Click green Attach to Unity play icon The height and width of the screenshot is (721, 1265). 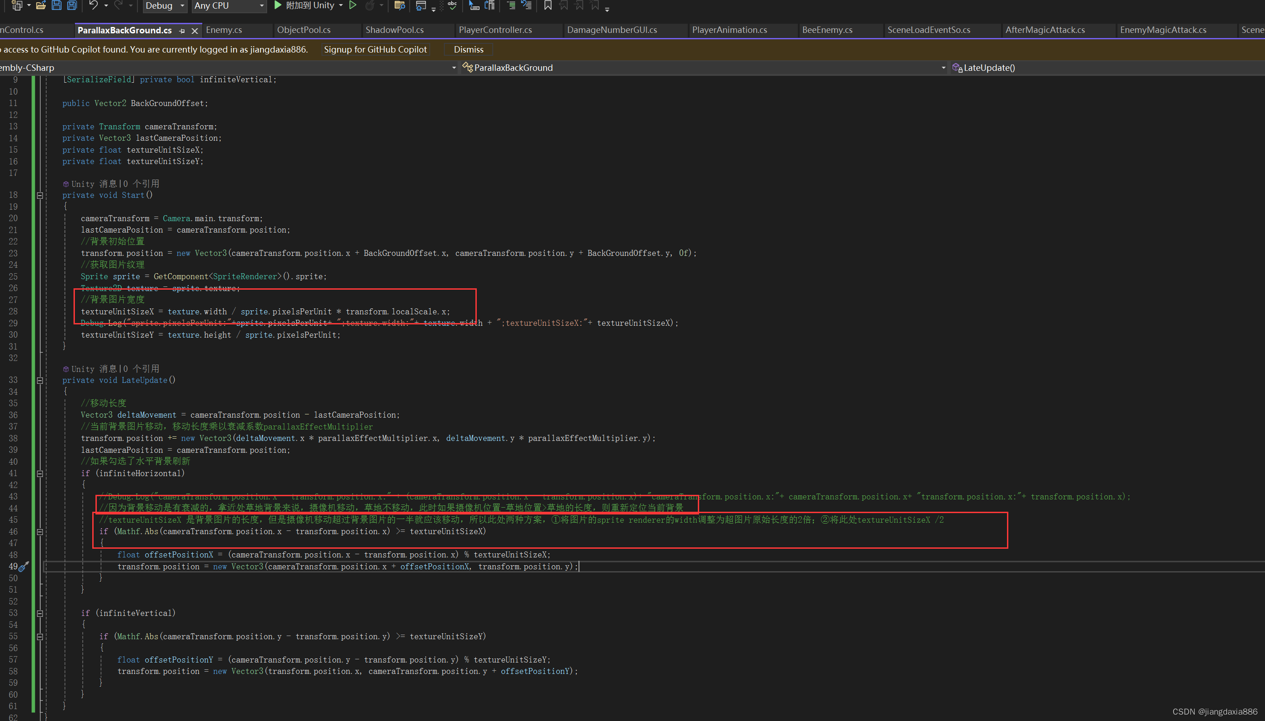pos(278,5)
